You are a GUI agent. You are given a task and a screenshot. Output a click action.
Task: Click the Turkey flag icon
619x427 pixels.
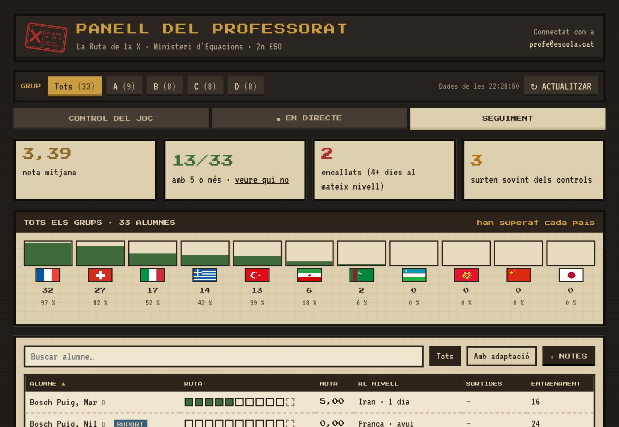pyautogui.click(x=257, y=275)
